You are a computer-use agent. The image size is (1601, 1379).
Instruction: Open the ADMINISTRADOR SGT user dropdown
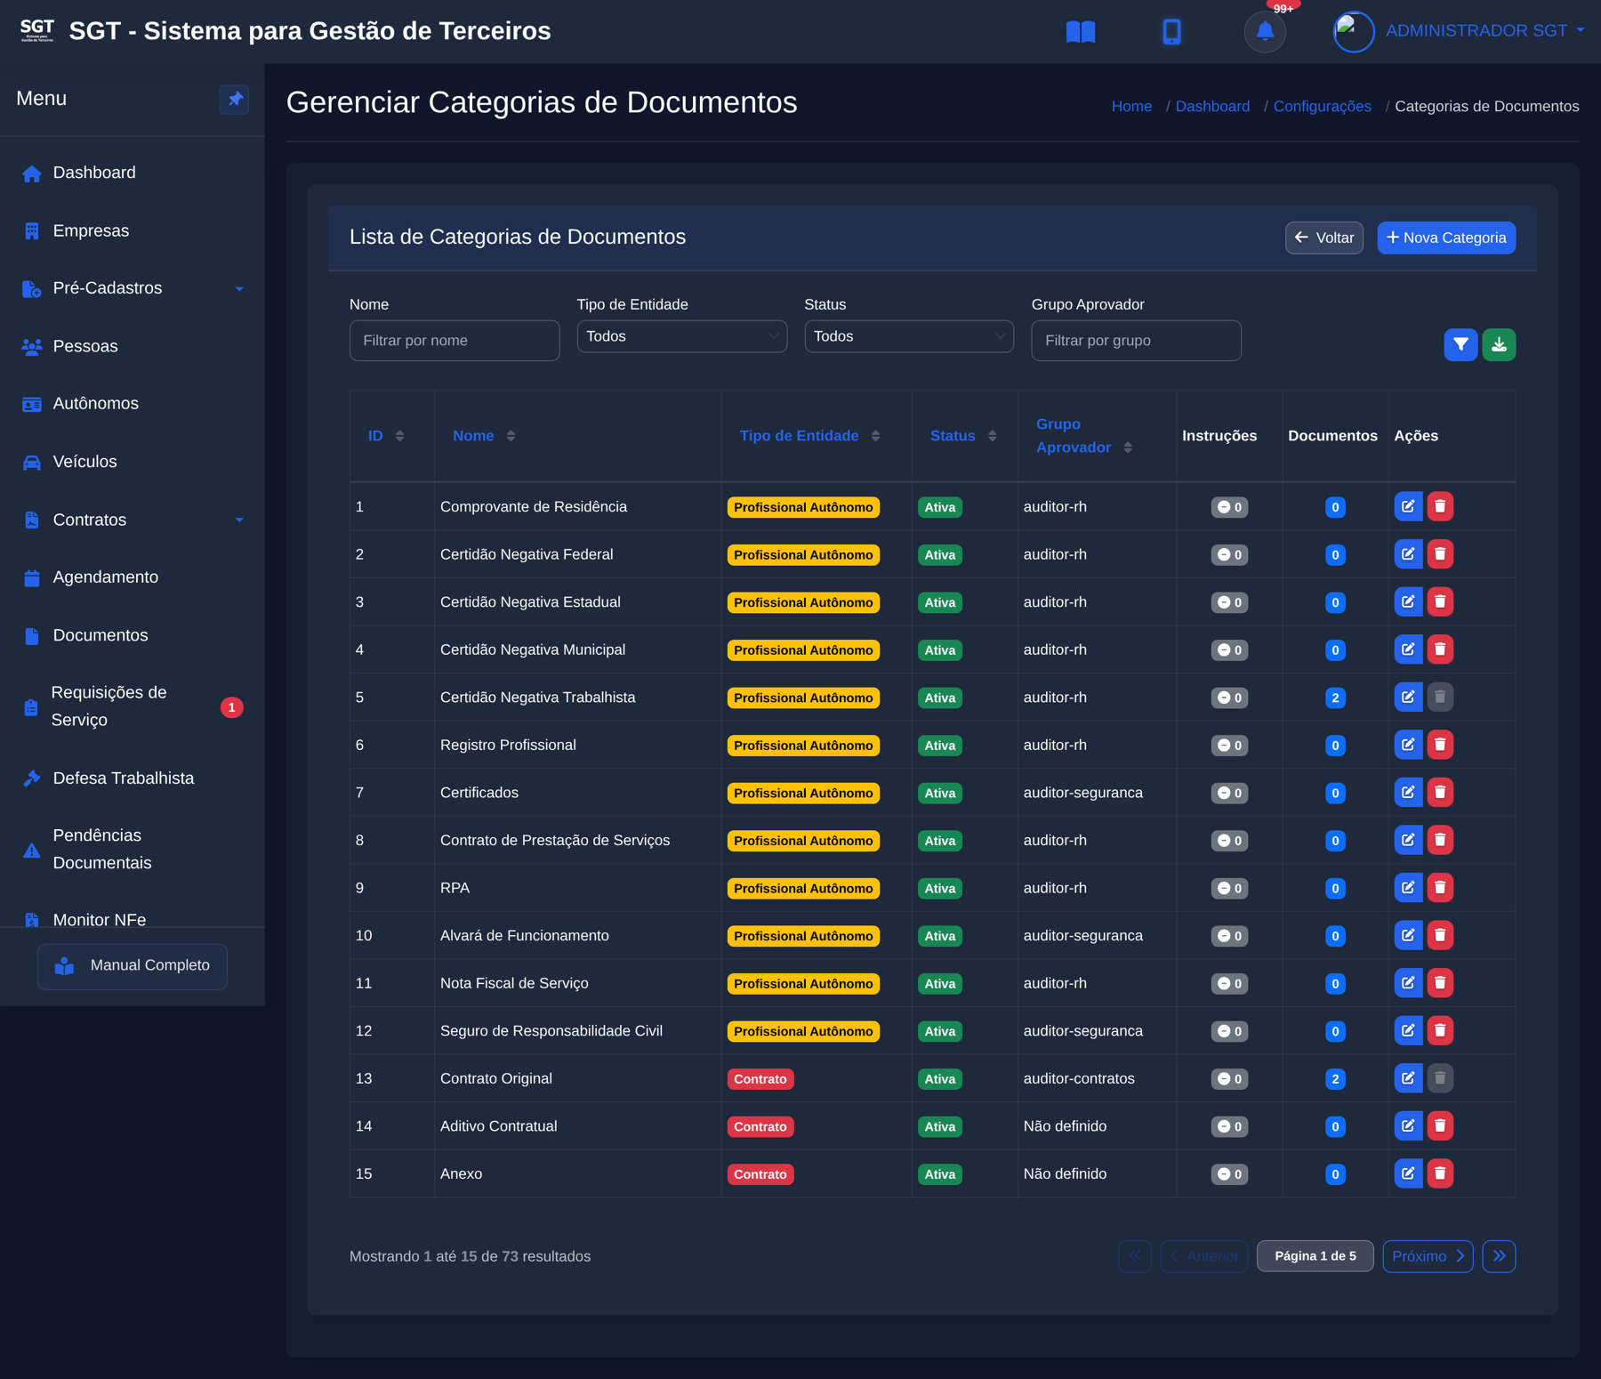pyautogui.click(x=1484, y=31)
